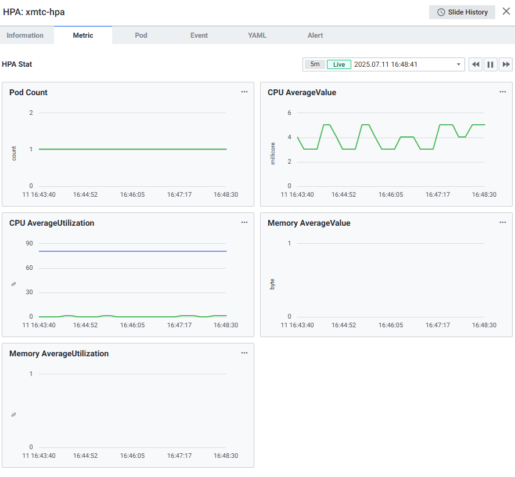The image size is (515, 477).
Task: Switch to the Pod tab
Action: tap(141, 35)
